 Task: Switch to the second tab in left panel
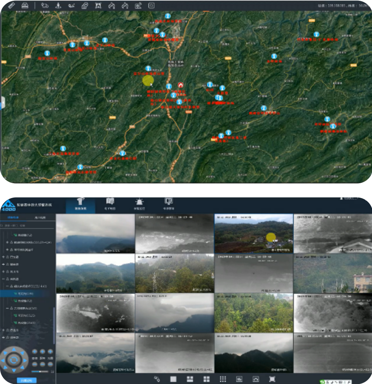point(41,218)
